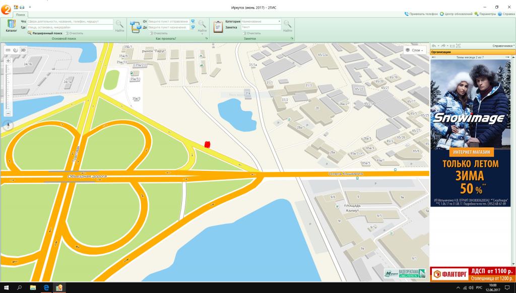Image resolution: width=516 pixels, height=293 pixels.
Task: Open the Каталог catalog icon
Action: click(11, 26)
